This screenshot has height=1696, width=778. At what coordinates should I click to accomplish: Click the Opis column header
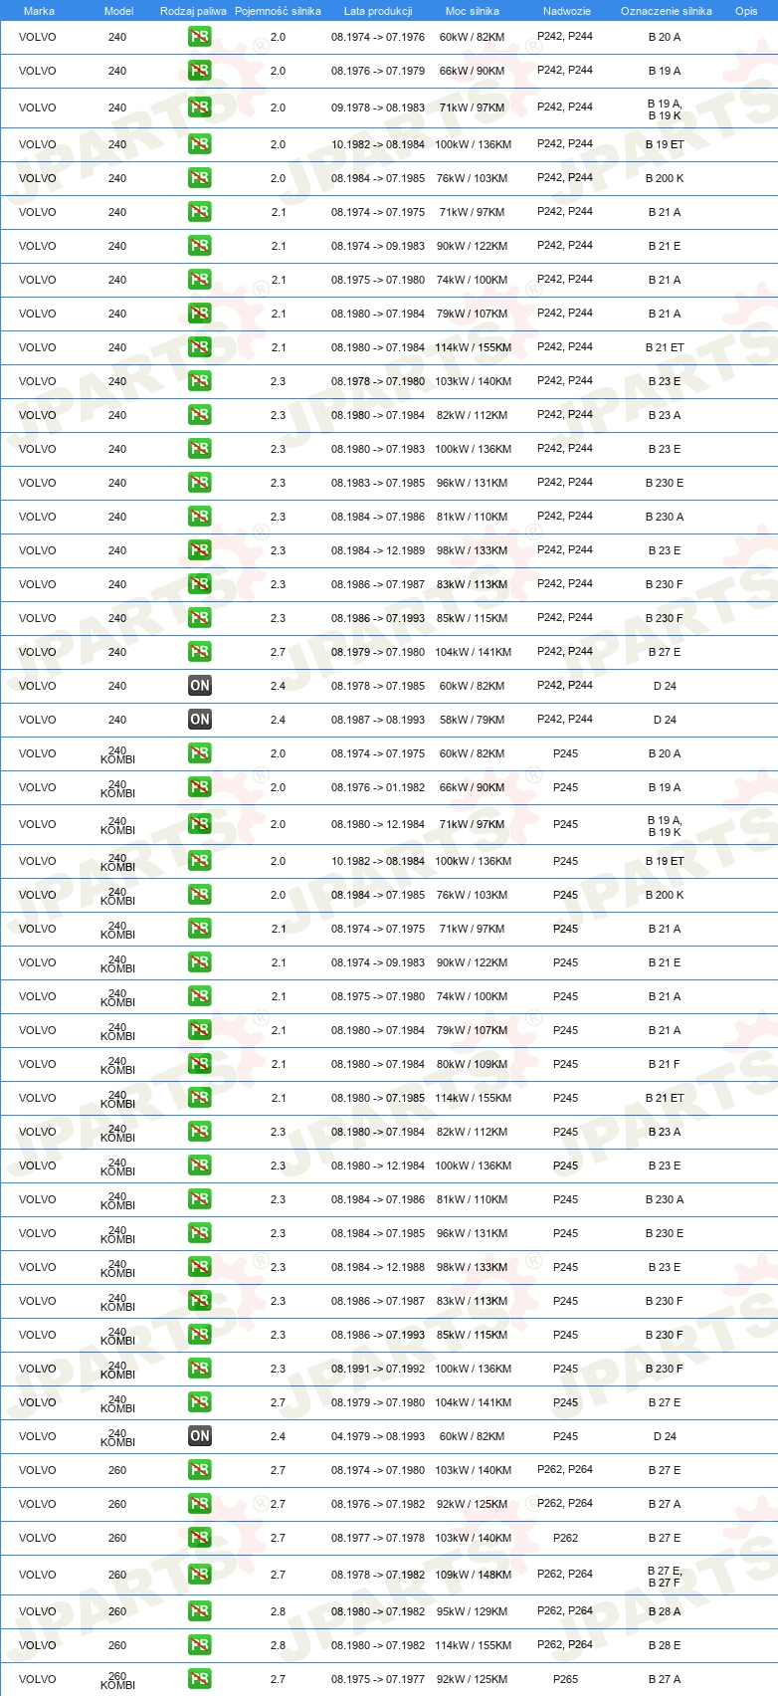pyautogui.click(x=746, y=11)
